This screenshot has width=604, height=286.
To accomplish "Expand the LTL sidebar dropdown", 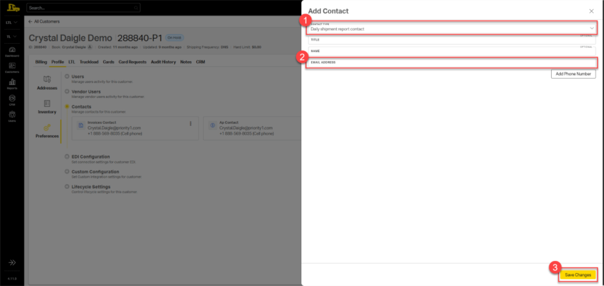I will point(12,23).
